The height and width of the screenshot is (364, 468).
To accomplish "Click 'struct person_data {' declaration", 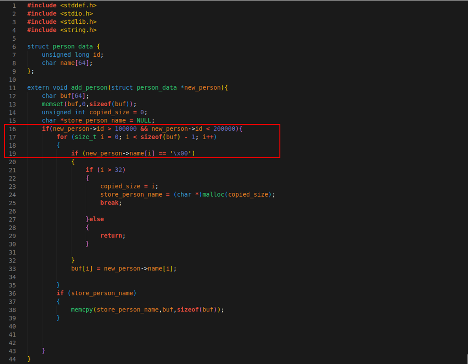I will tap(63, 47).
